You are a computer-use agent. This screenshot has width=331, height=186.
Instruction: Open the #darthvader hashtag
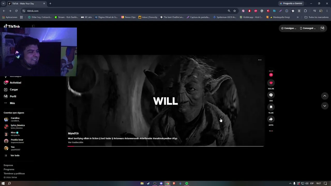(x=146, y=138)
